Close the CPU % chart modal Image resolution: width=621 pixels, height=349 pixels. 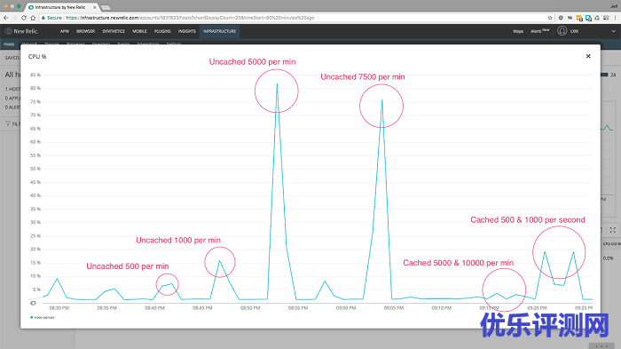pos(588,56)
